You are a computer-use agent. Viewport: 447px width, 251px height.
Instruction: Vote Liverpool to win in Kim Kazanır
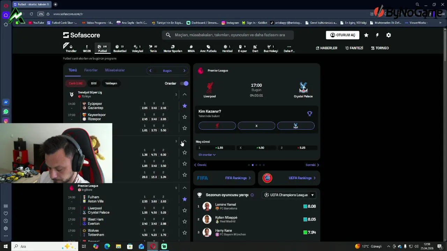coord(217,126)
